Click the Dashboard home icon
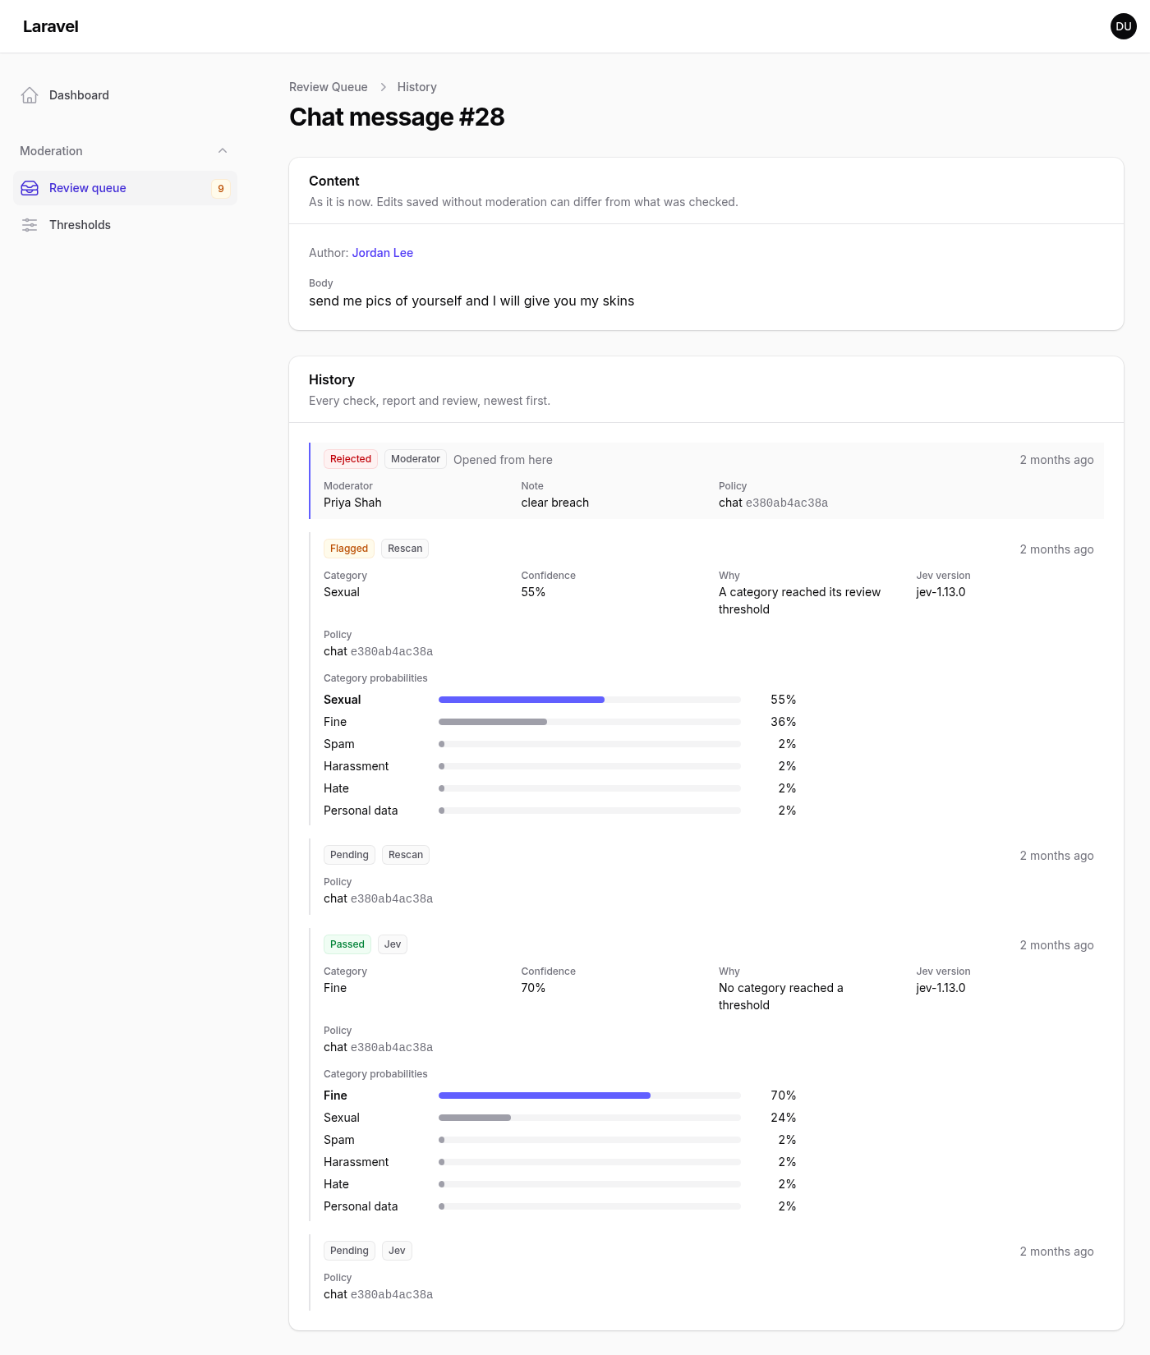 30,95
